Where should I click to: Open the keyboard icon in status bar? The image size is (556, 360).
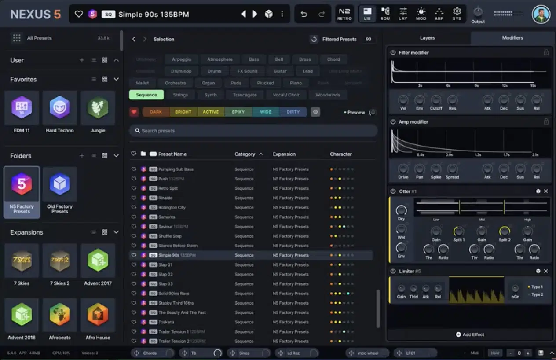pos(541,353)
